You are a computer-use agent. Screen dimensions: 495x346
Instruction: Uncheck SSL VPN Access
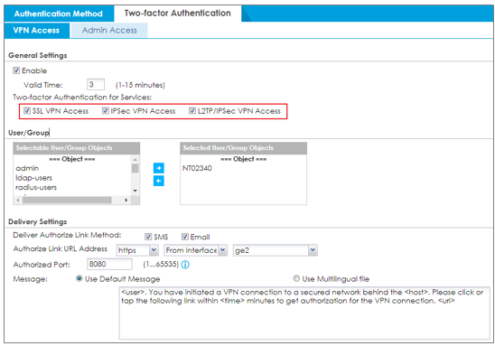27,111
